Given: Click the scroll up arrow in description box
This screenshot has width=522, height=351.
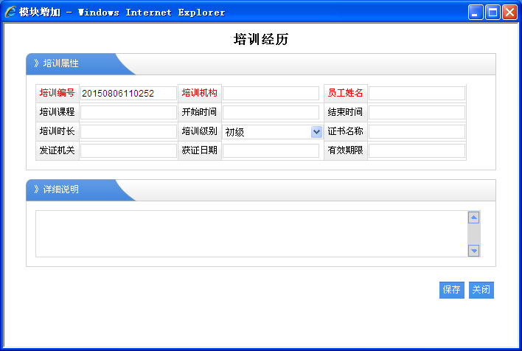Looking at the screenshot, I should coord(474,218).
